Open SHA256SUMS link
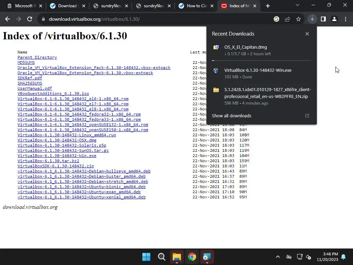Viewport: 353px width, 265px height. (30, 83)
